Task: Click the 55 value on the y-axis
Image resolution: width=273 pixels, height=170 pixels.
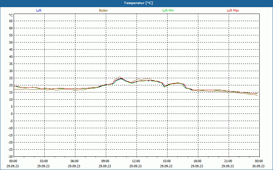Action: tap(11, 35)
